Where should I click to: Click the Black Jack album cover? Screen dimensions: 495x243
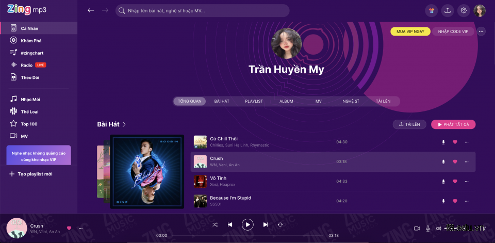point(147,172)
